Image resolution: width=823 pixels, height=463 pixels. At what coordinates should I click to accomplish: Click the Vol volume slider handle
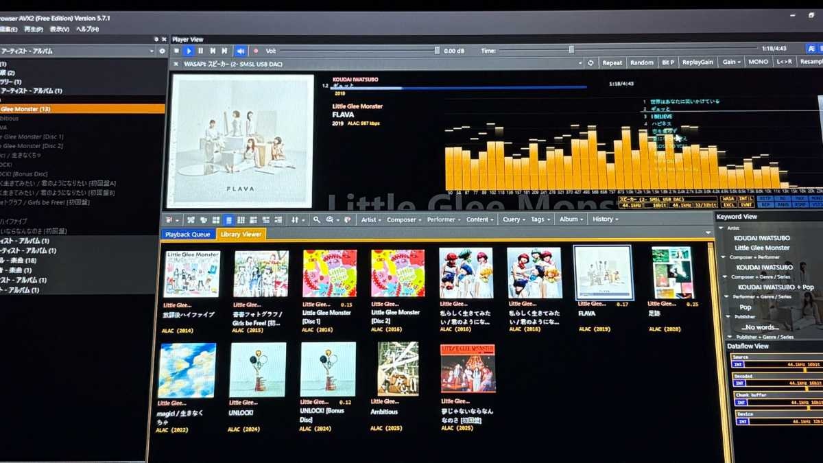click(437, 50)
